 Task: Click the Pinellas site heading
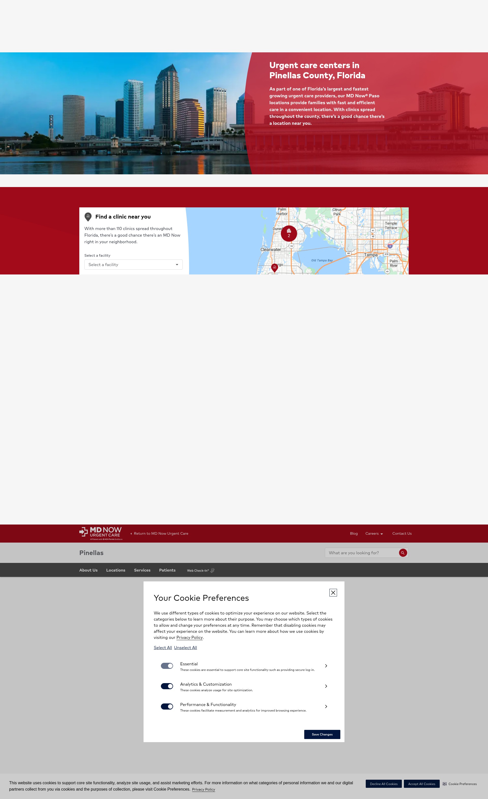pos(91,553)
